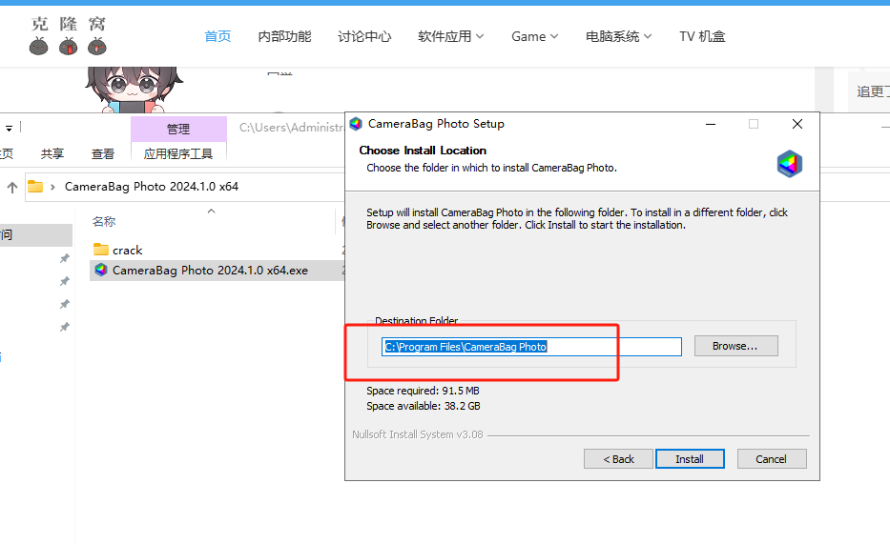Open the Browse folder dialog

coord(735,346)
